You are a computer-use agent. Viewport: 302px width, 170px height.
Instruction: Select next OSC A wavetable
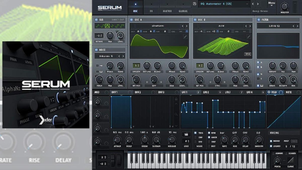187,26
